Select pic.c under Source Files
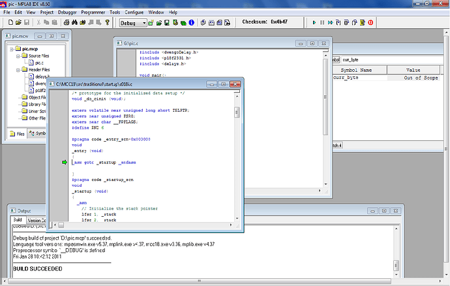The width and height of the screenshot is (450, 286). tap(36, 63)
